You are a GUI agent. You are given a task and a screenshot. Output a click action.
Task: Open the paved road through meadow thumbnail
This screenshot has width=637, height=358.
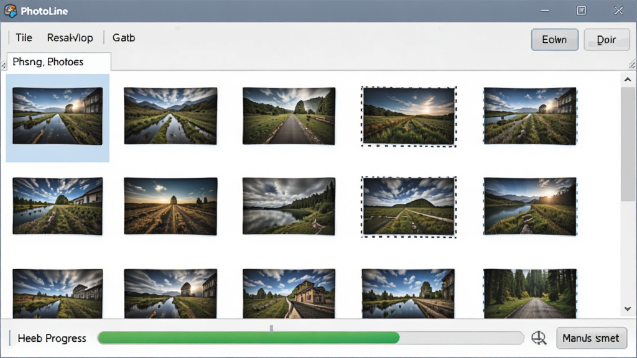[289, 116]
